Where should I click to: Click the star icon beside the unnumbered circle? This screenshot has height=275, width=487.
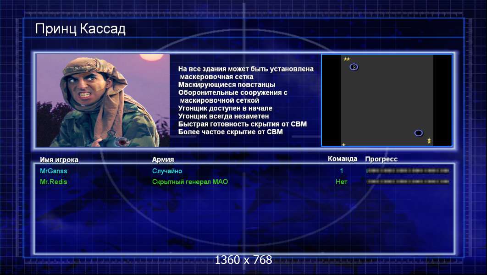point(429,141)
